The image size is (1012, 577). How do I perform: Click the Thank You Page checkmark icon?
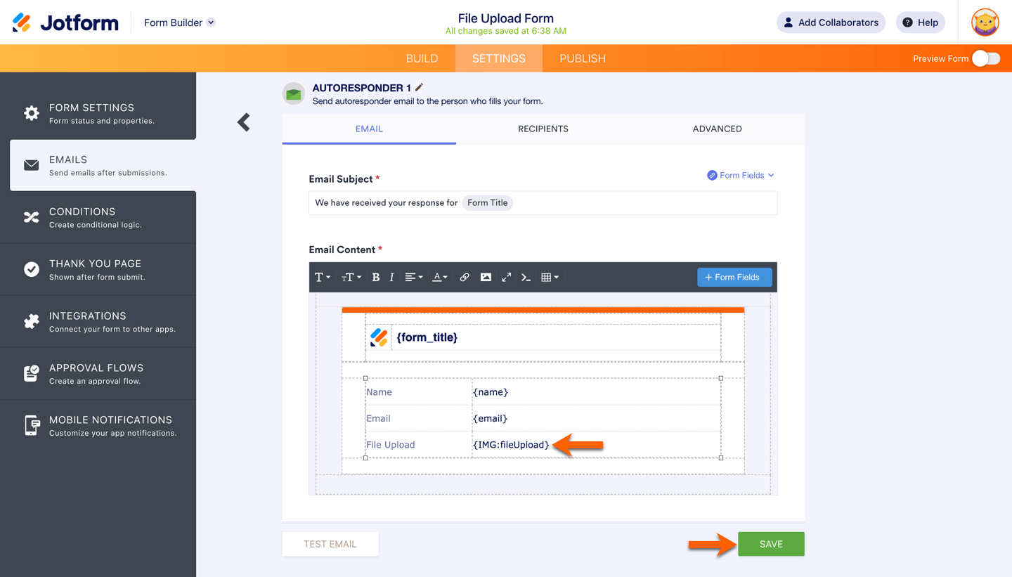pos(32,269)
